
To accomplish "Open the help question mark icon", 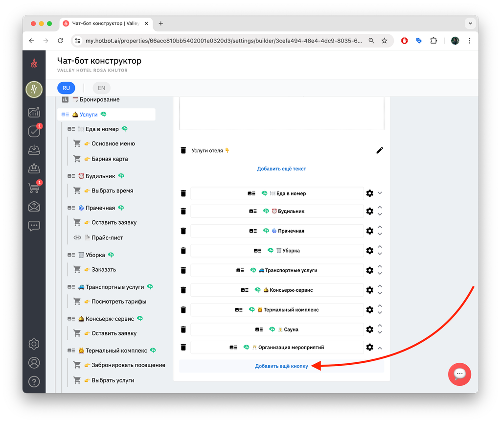I will [34, 382].
